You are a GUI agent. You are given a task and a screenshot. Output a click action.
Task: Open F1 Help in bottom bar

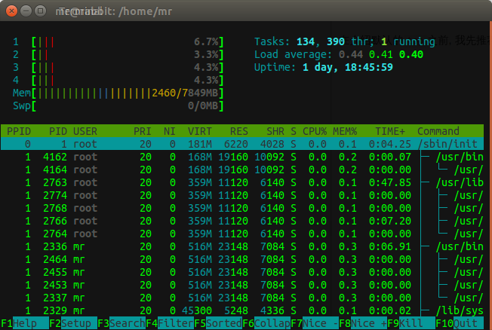click(x=18, y=323)
